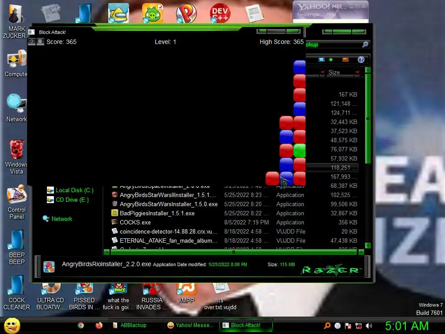Click Angry Birds Rio icon in details pane

point(49,267)
